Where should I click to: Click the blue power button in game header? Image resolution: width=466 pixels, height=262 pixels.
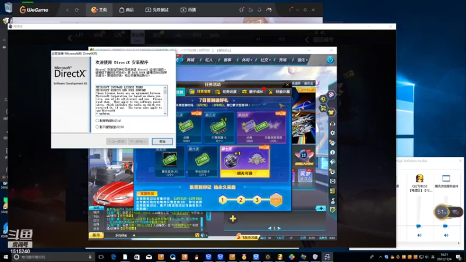pos(330,60)
